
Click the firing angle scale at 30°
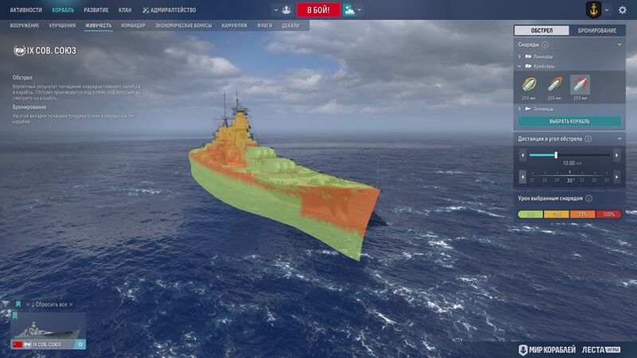point(570,181)
